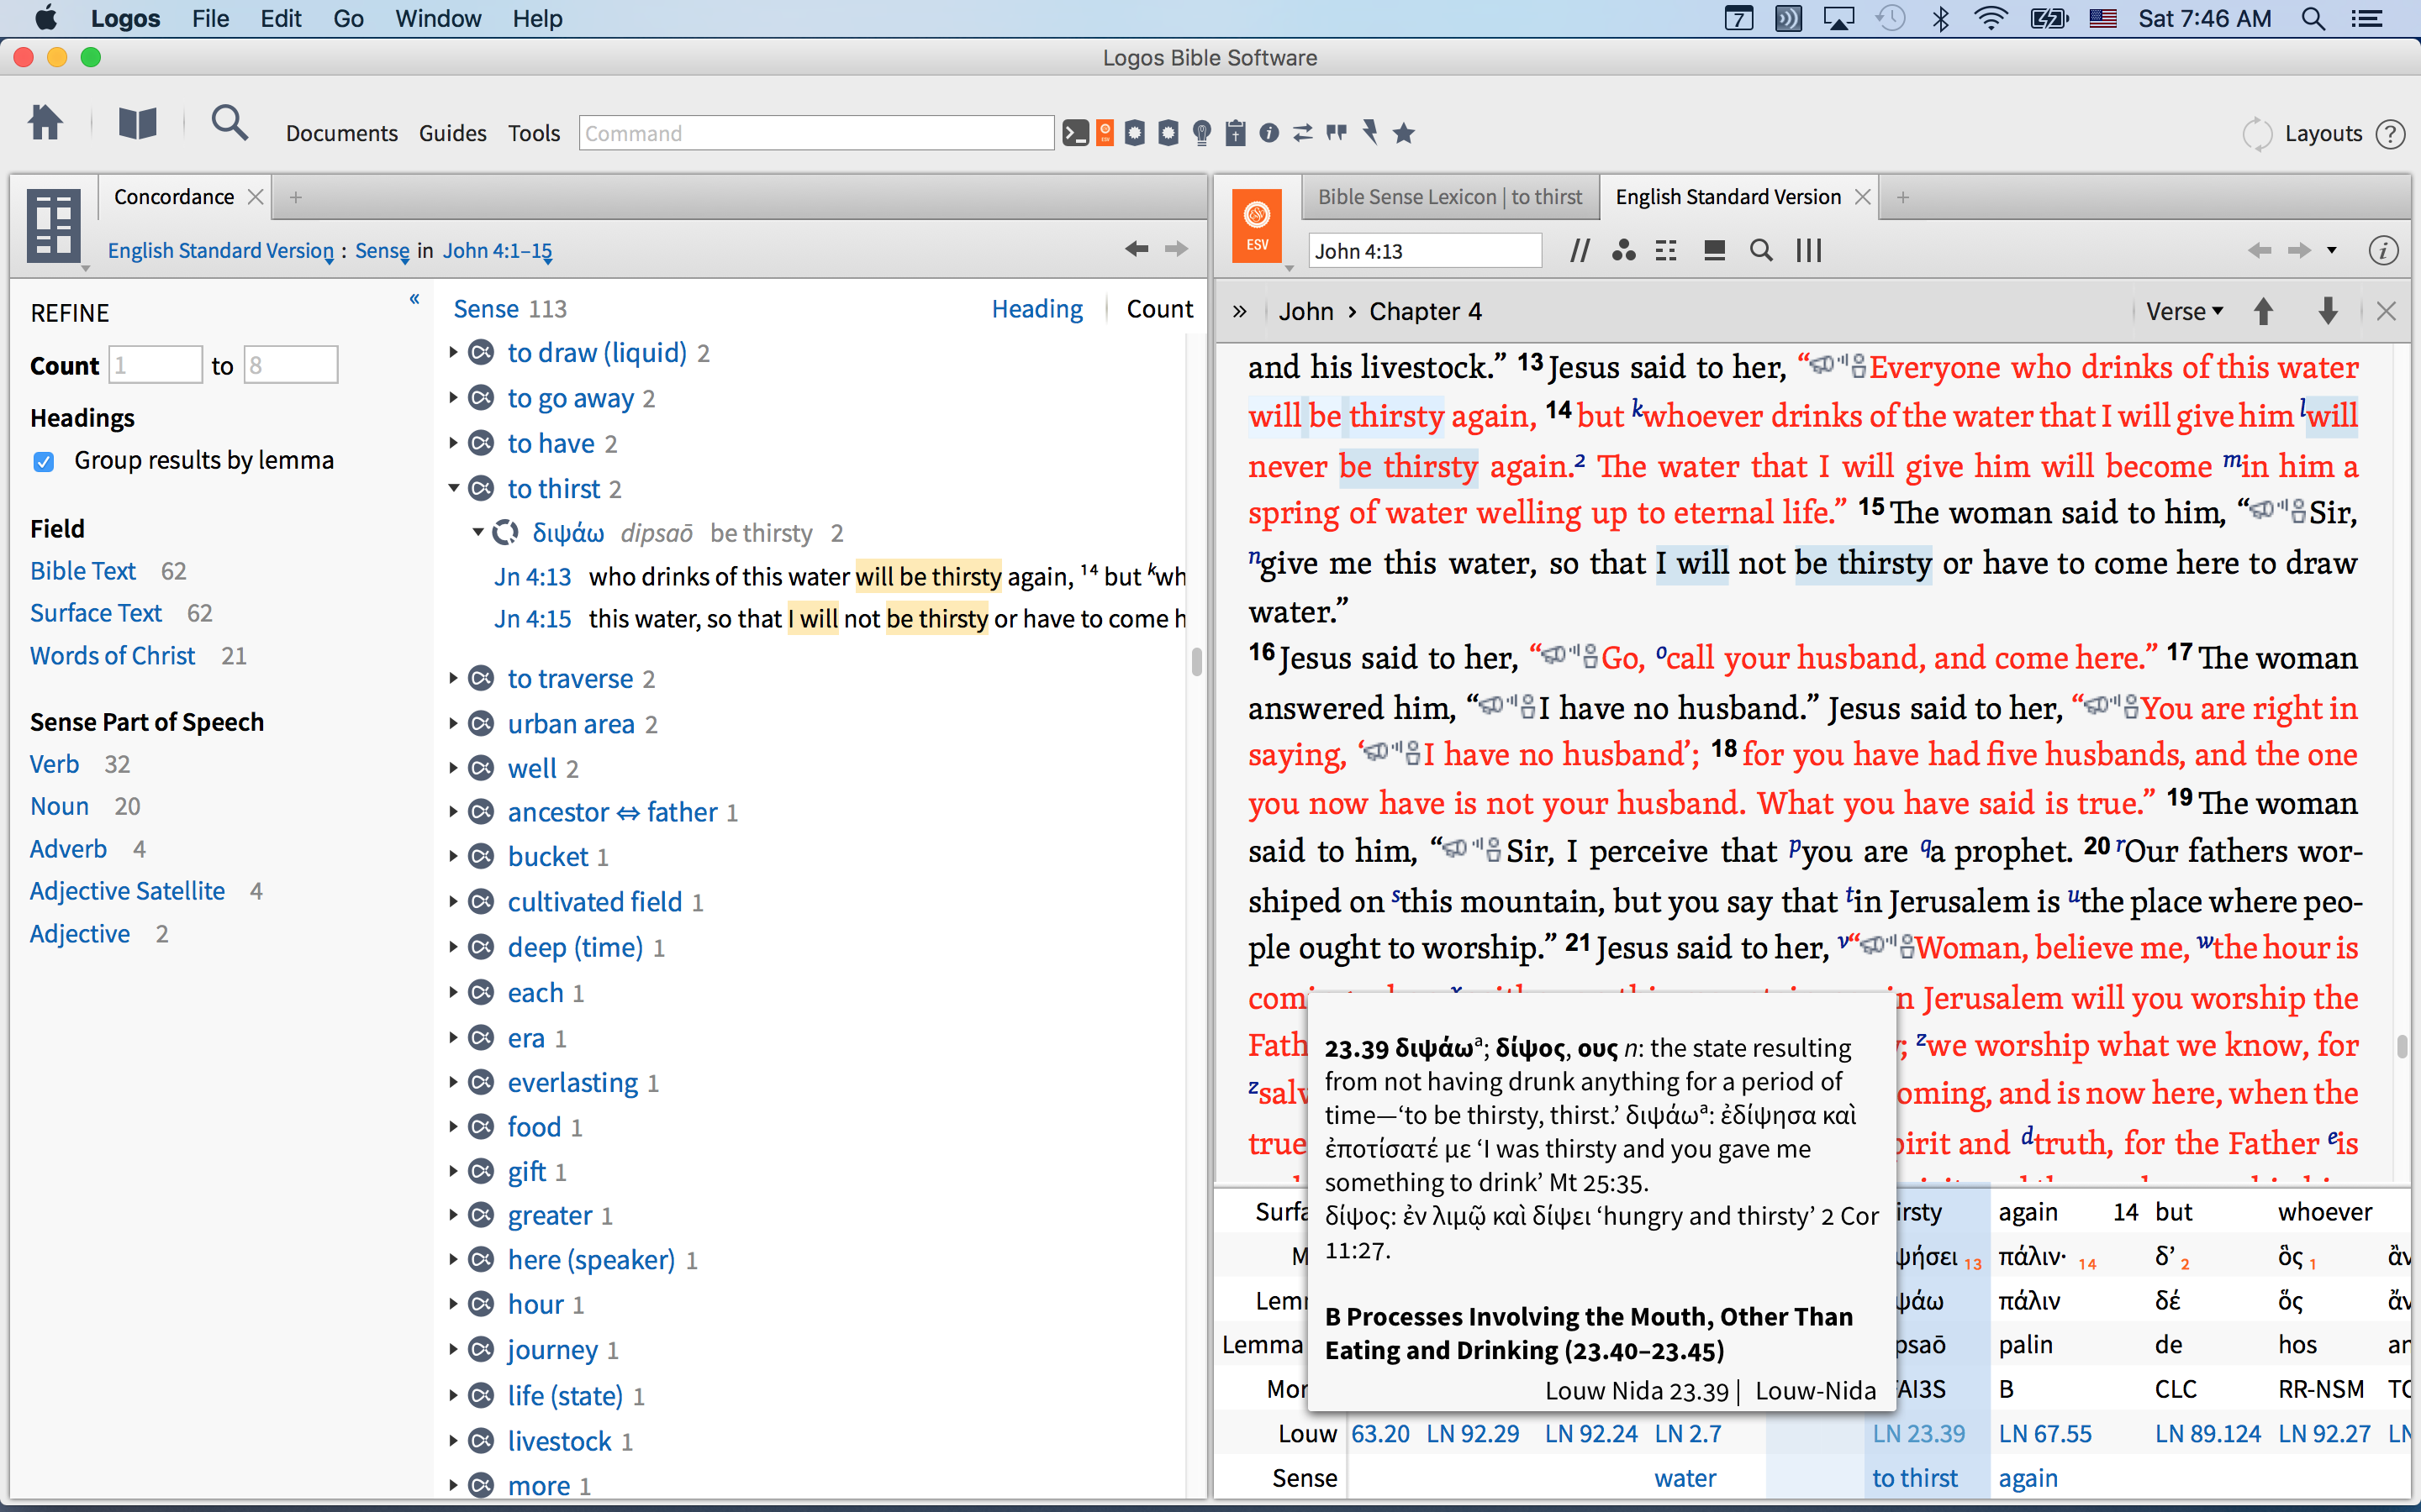Toggle Group results by lemma checkbox
This screenshot has width=2421, height=1512.
pyautogui.click(x=43, y=461)
